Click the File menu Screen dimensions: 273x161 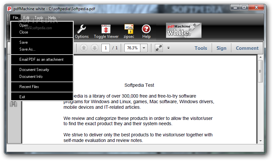tap(15, 18)
